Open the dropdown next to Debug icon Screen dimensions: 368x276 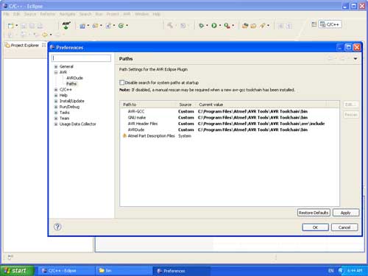(x=207, y=26)
